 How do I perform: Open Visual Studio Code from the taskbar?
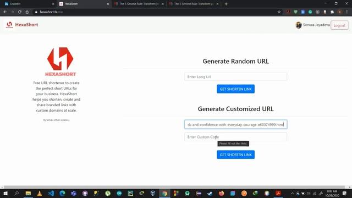tap(51, 193)
